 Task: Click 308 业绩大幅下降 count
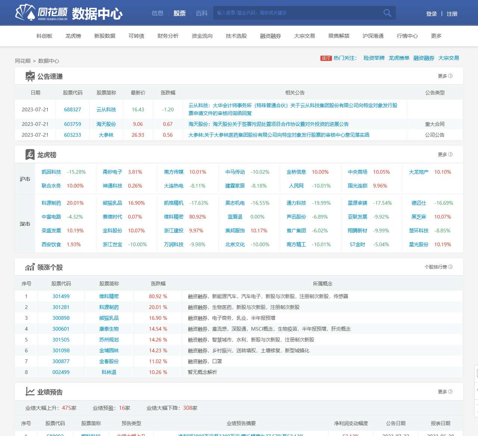tap(187, 408)
